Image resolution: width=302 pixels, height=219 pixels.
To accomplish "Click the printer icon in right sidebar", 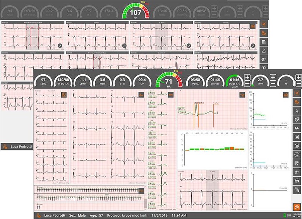I will 297,181.
